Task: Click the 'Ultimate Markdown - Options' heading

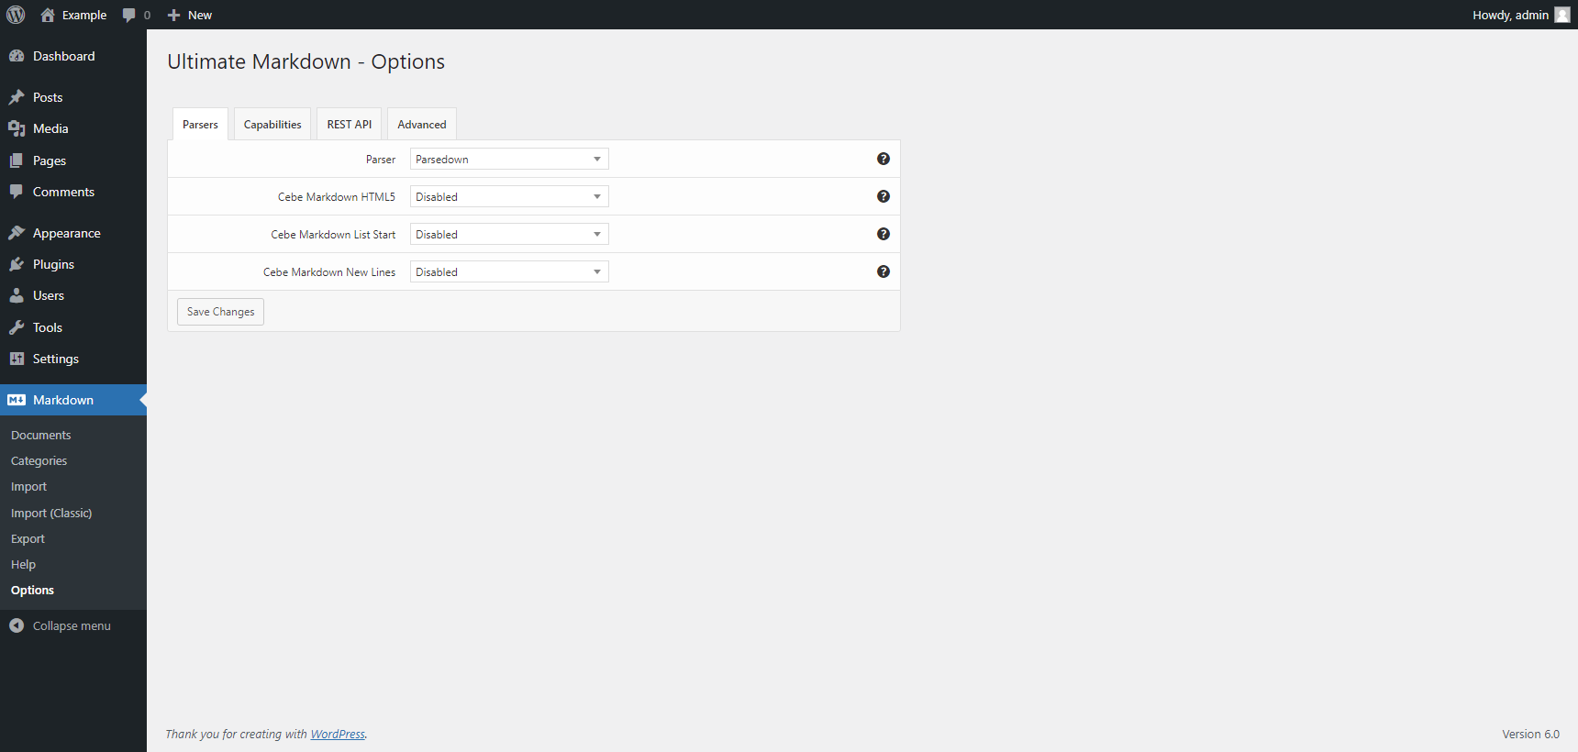Action: click(306, 61)
